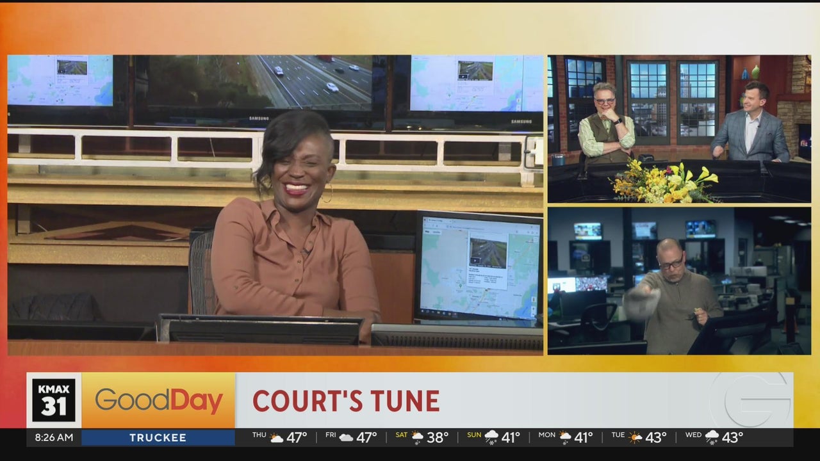The image size is (820, 461).
Task: Click the Monday weather icon
Action: tap(565, 438)
